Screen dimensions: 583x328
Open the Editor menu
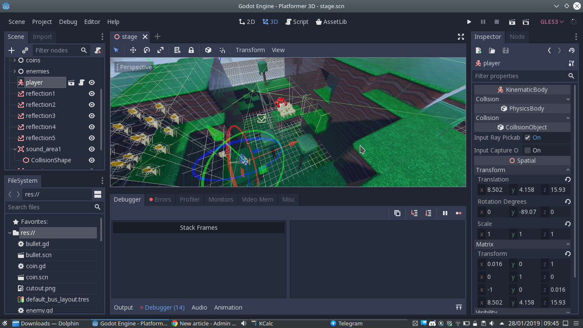coord(92,22)
